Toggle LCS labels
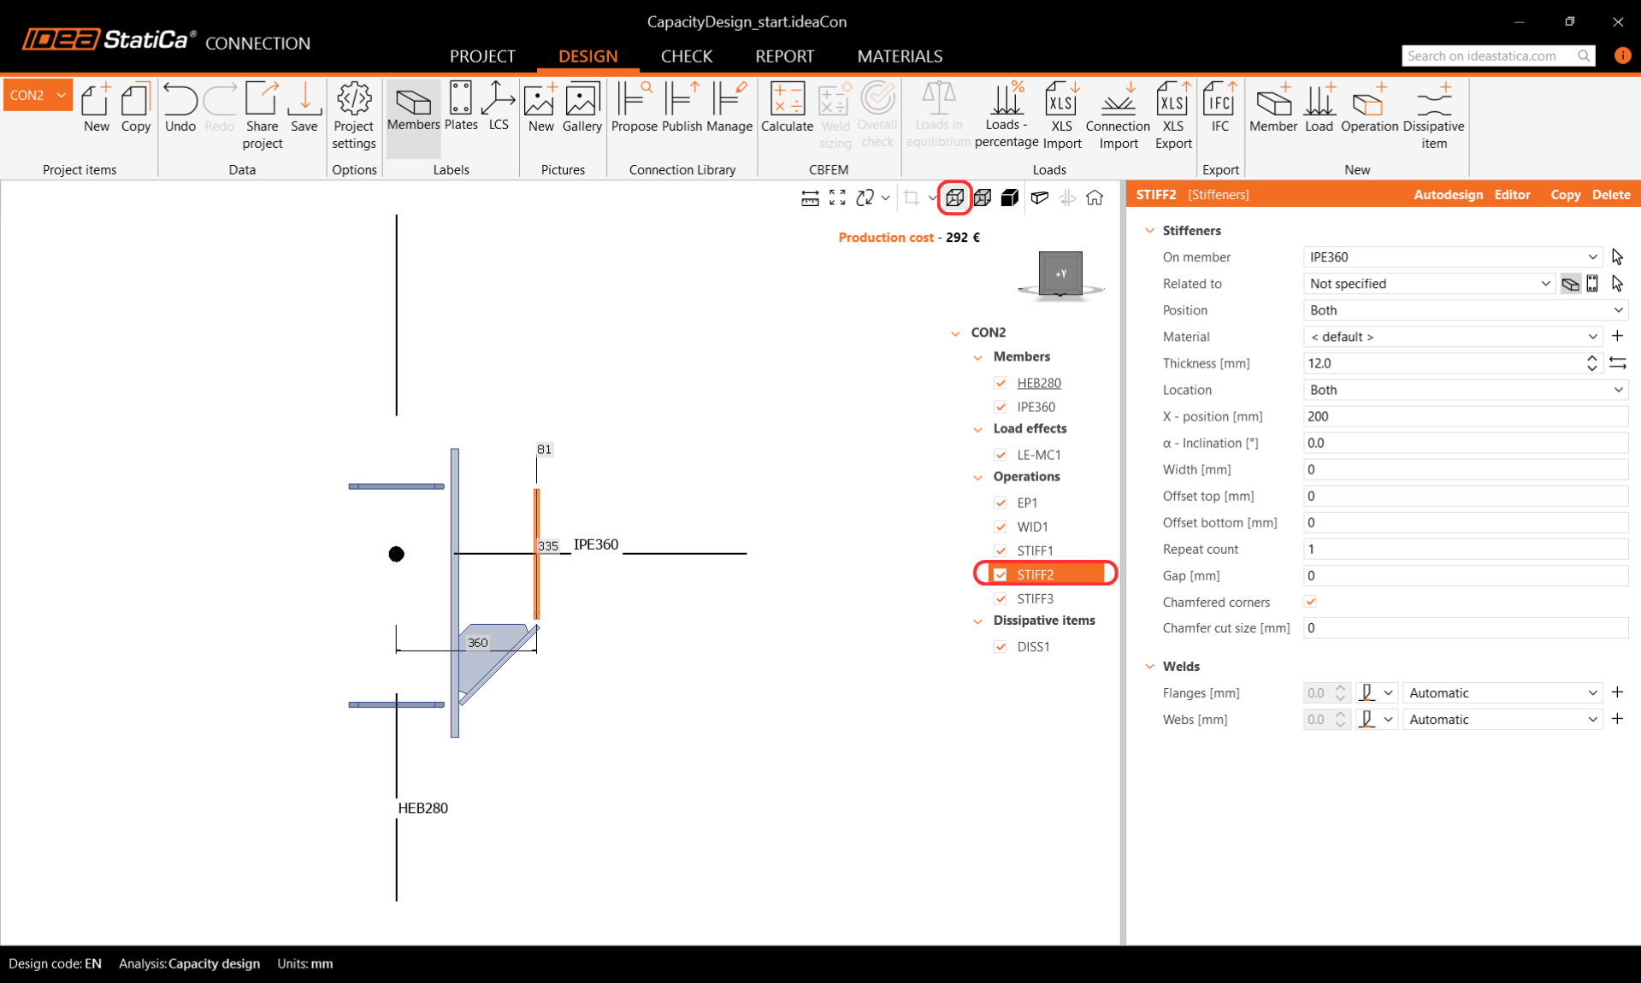Viewport: 1641px width, 983px height. coord(499,108)
